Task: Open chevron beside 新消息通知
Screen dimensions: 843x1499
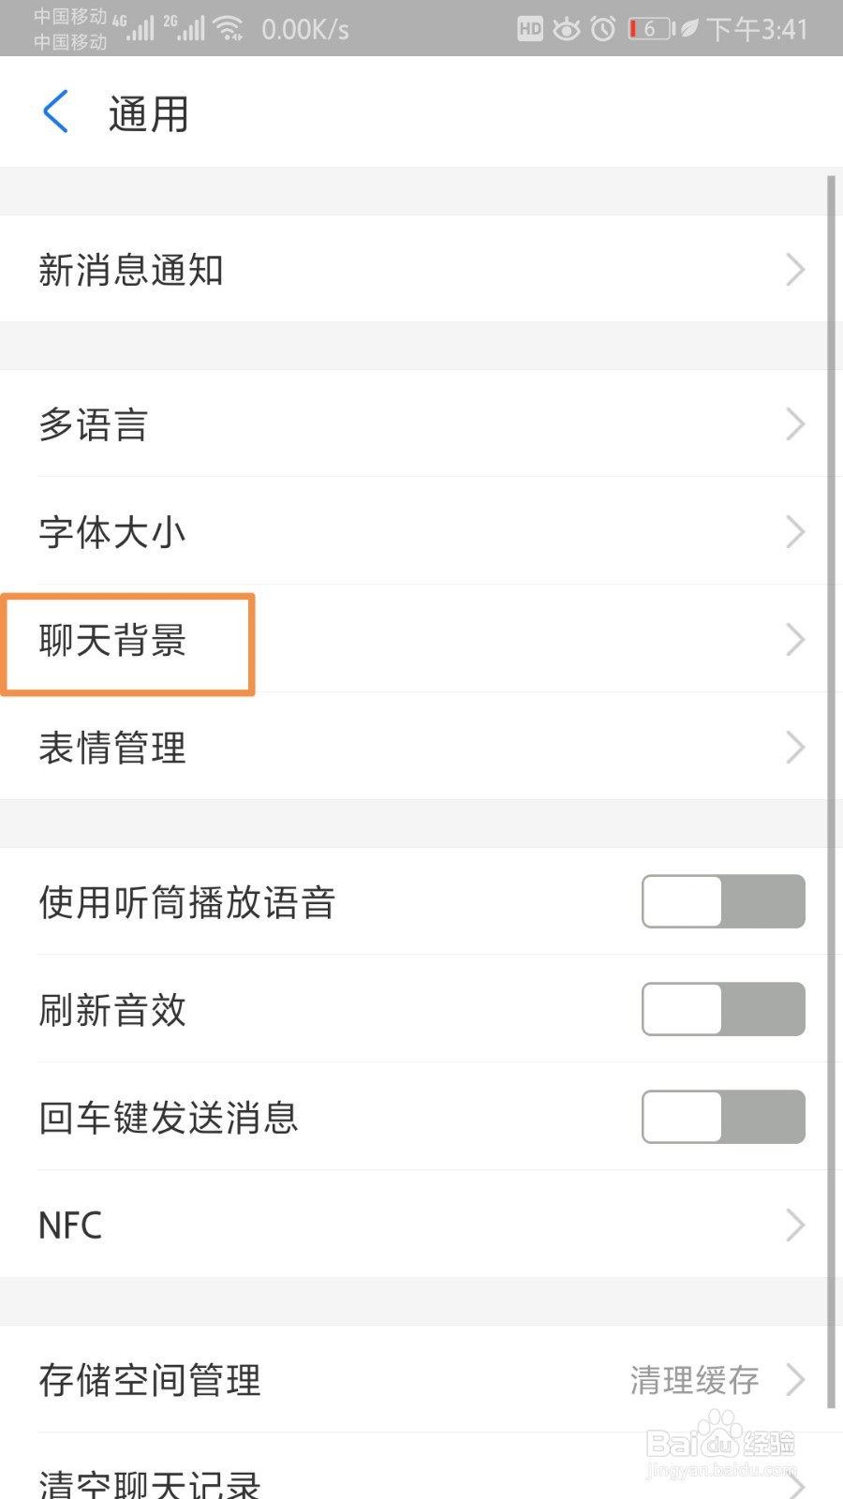Action: (795, 270)
